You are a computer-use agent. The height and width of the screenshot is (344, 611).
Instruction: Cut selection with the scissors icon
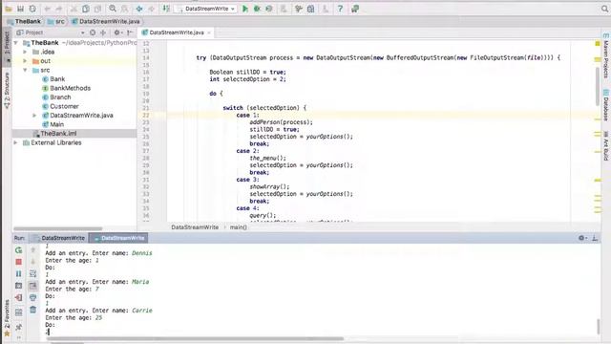[x=74, y=9]
